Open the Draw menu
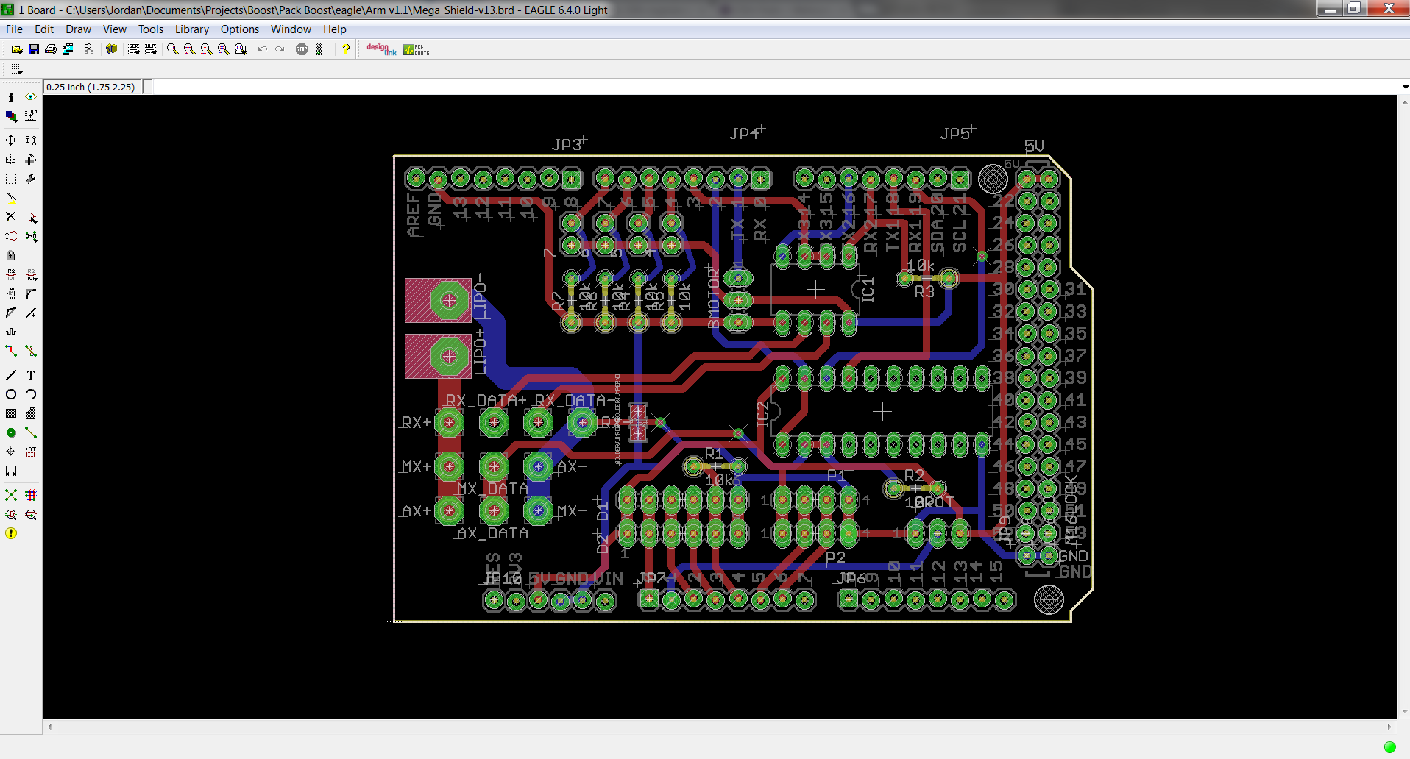 (x=77, y=29)
